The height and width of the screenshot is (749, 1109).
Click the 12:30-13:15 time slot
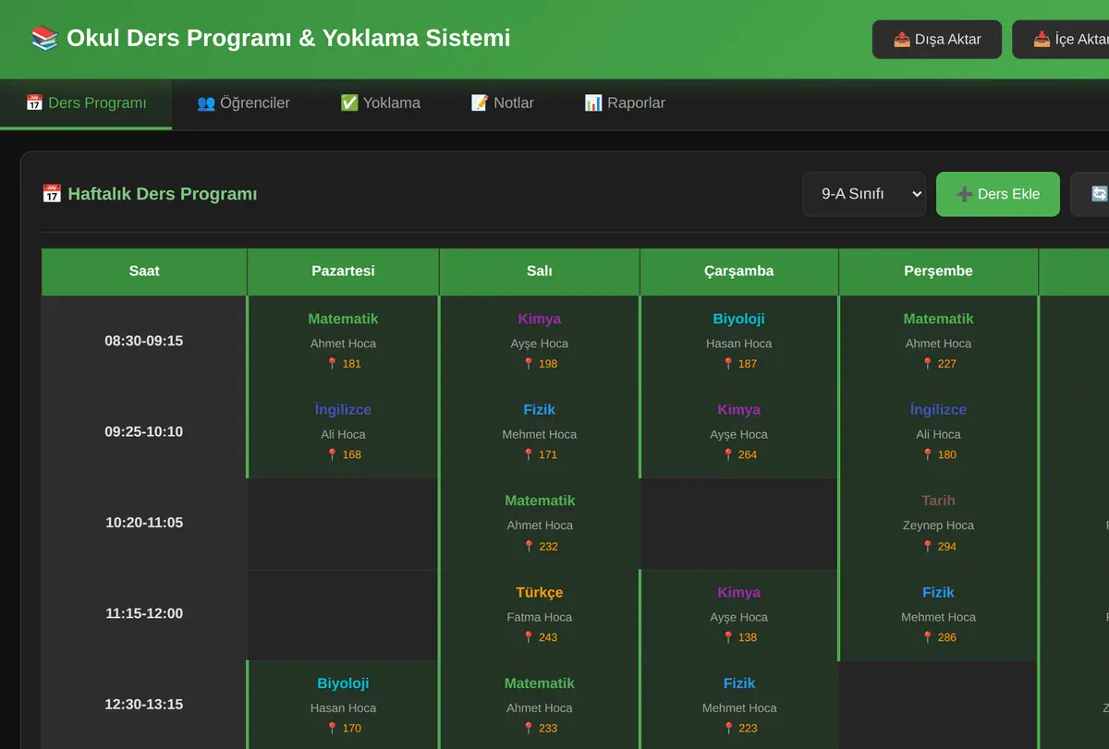[144, 705]
